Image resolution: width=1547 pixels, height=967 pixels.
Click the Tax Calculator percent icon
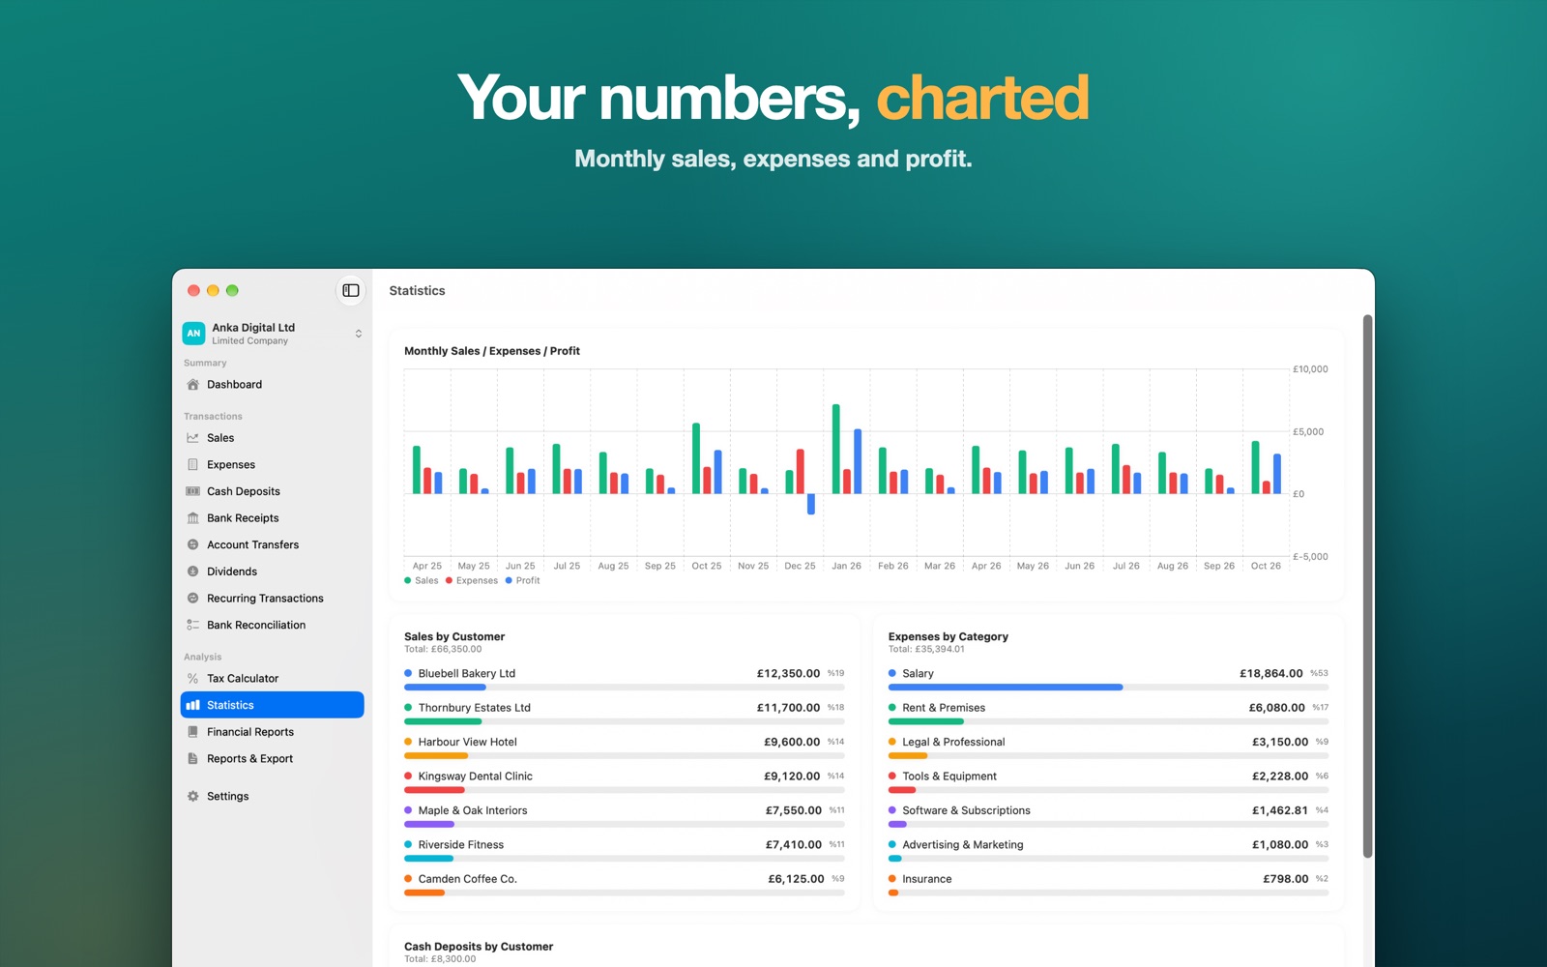(x=192, y=679)
